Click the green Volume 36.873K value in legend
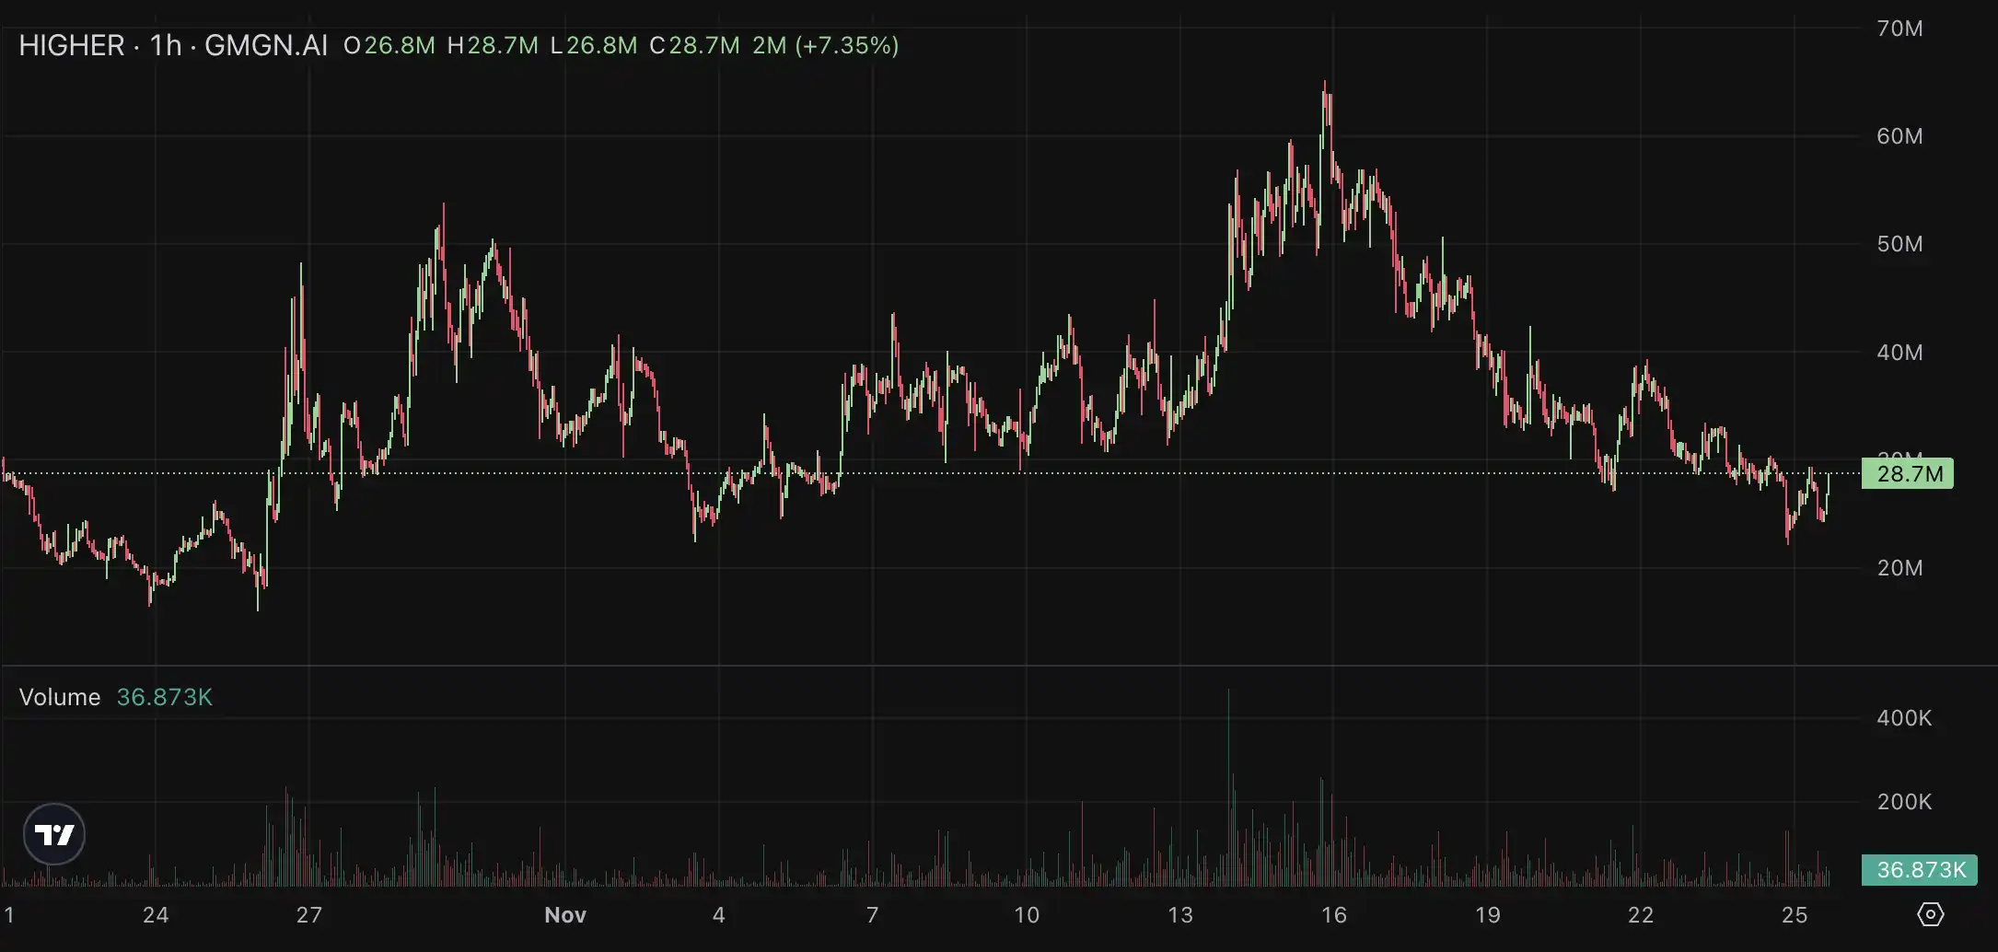This screenshot has width=1998, height=952. tap(164, 697)
